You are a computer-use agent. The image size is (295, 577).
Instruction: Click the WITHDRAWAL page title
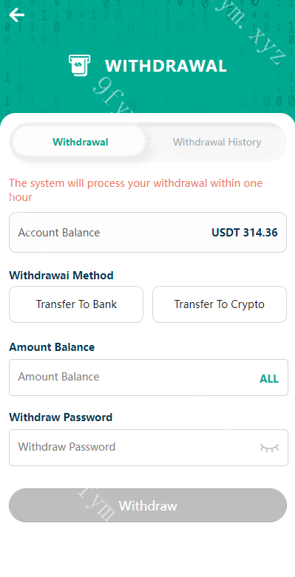pyautogui.click(x=166, y=66)
